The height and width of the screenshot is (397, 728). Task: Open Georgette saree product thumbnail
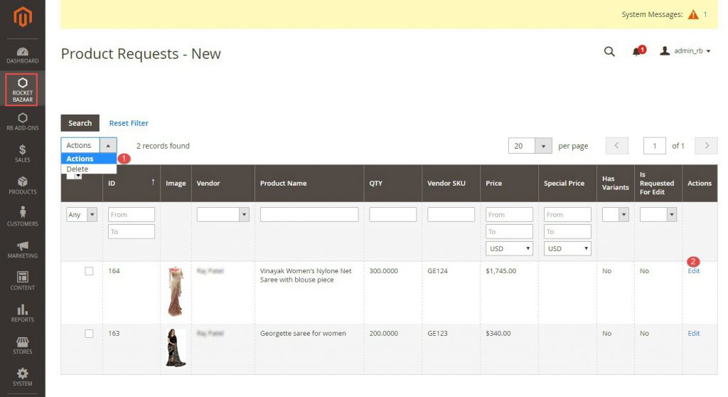(176, 348)
